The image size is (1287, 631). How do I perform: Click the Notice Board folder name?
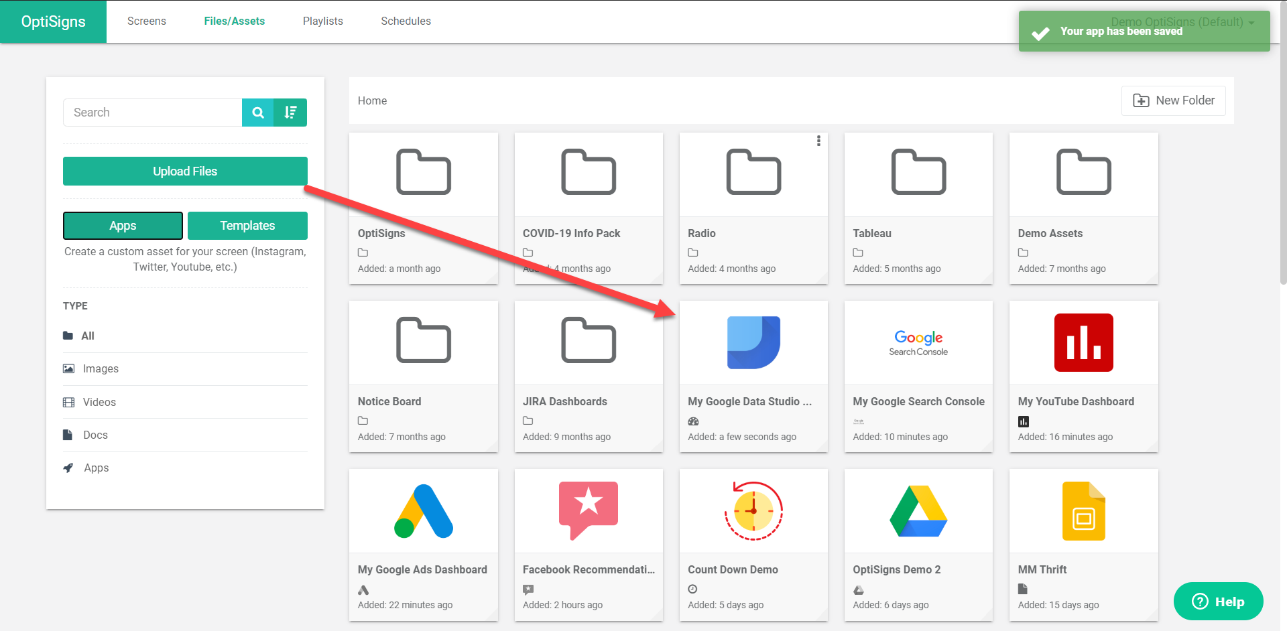tap(389, 401)
